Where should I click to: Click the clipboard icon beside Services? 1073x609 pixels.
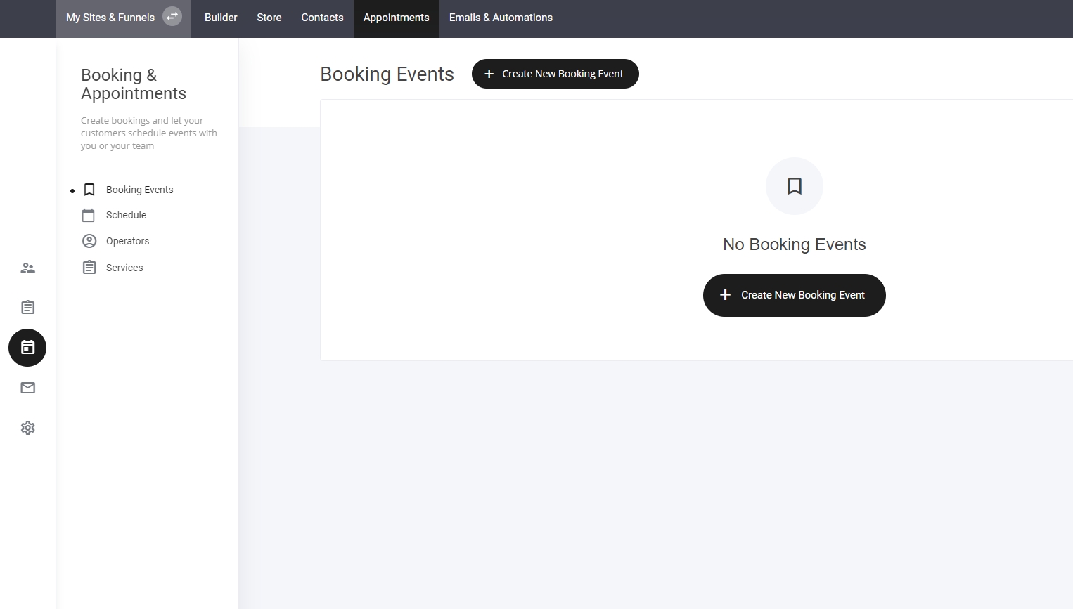89,268
